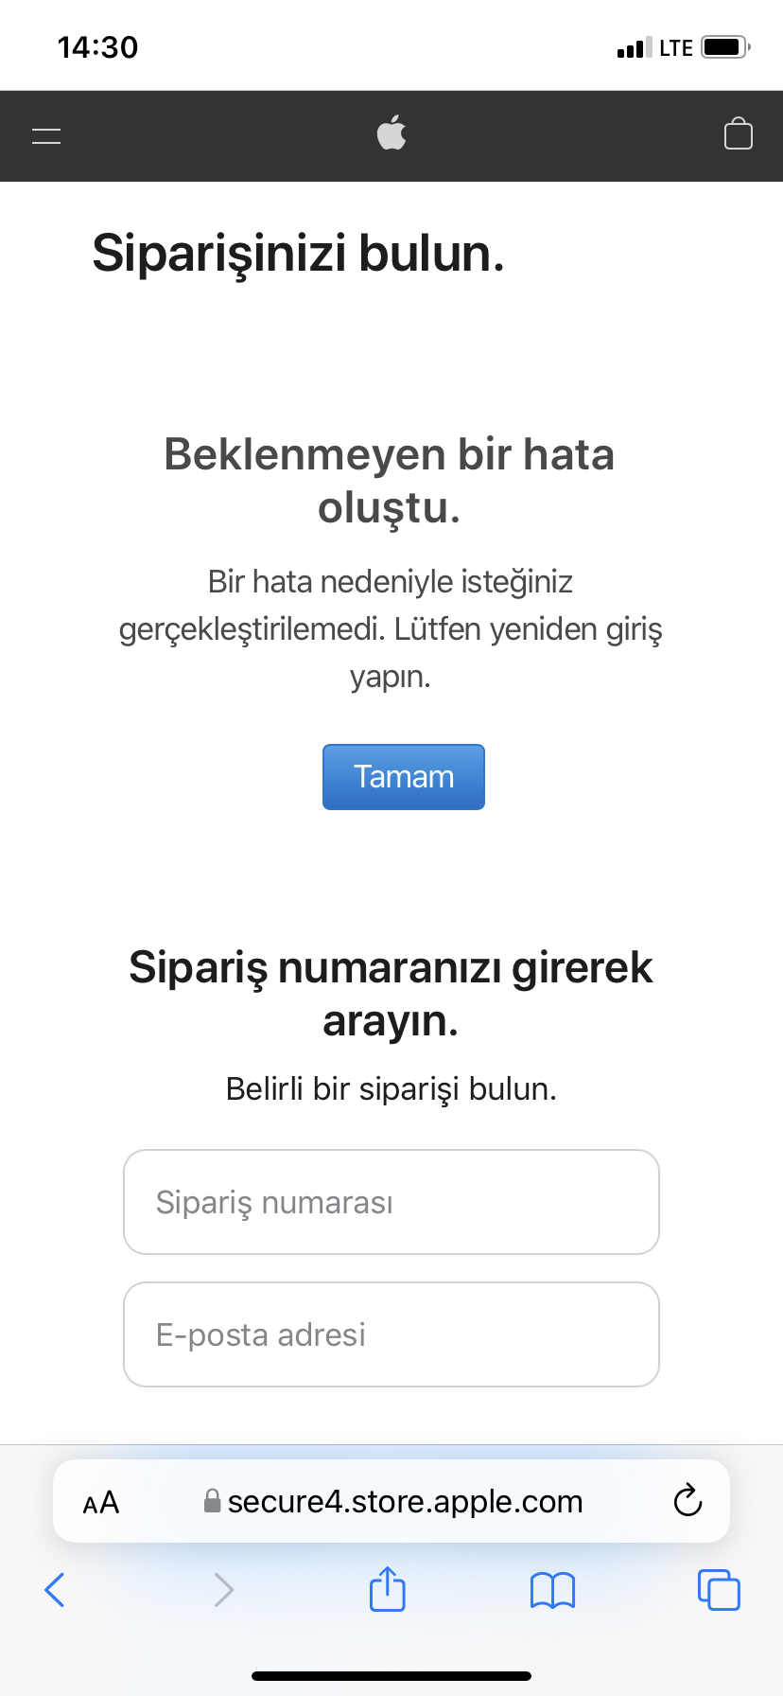783x1696 pixels.
Task: Reload the page with refresh icon
Action: tap(687, 1500)
